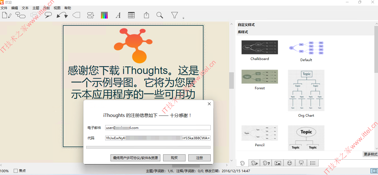Click the funnel filter toolbar icon

pyautogui.click(x=175, y=15)
